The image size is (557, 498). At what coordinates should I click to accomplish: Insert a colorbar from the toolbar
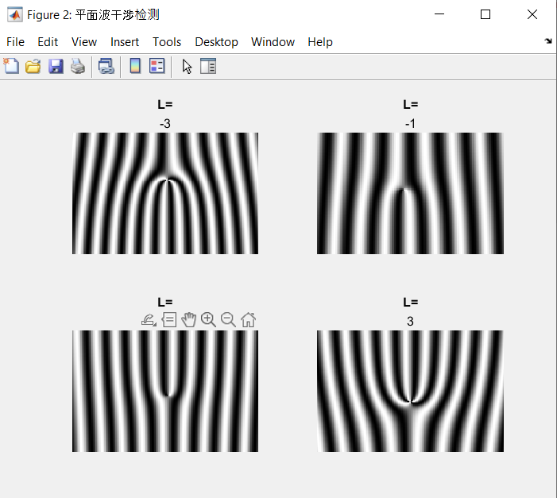(135, 66)
